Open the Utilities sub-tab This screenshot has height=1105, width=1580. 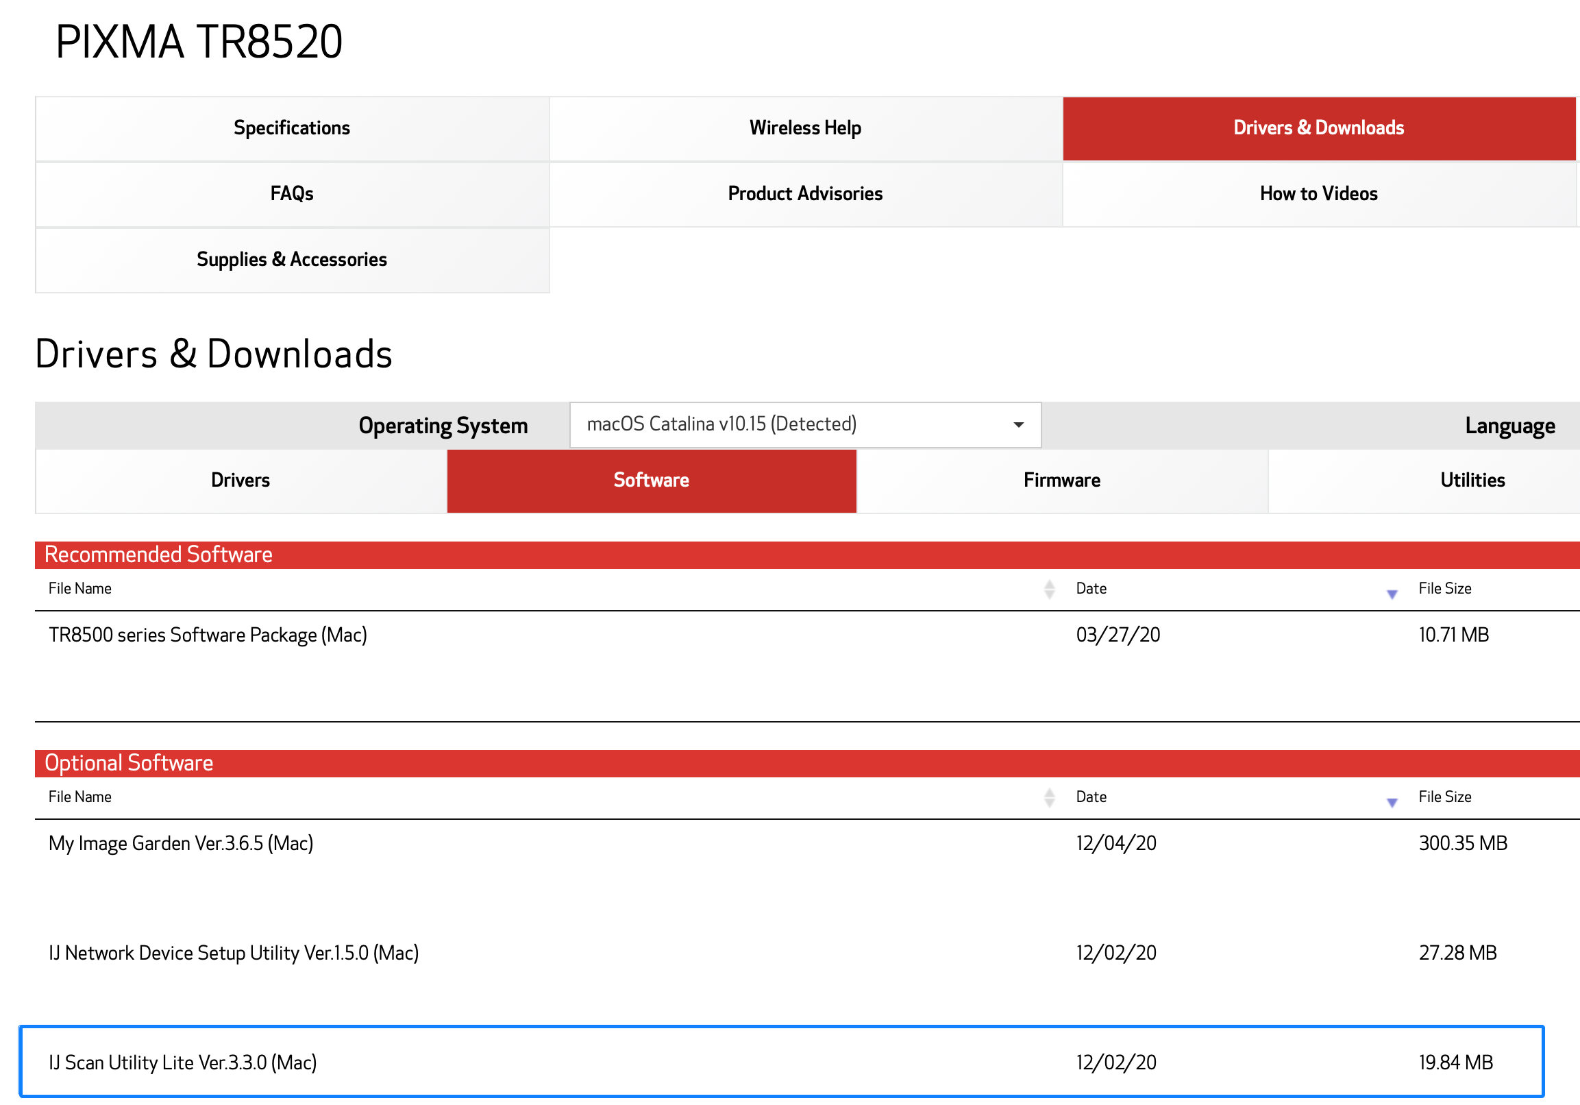point(1472,480)
